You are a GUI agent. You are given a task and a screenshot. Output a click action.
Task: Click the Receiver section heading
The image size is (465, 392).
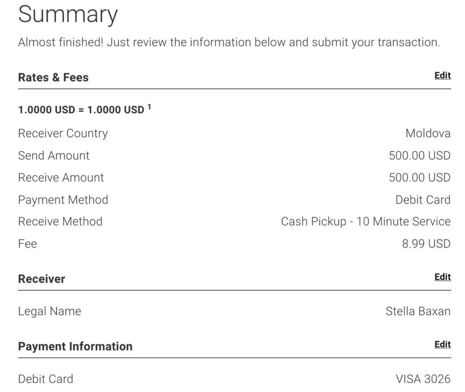coord(41,279)
